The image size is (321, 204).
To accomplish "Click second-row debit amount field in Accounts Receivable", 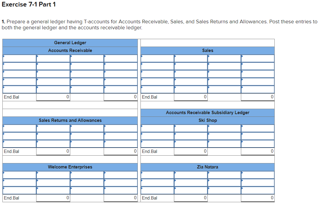I will click(53, 66).
